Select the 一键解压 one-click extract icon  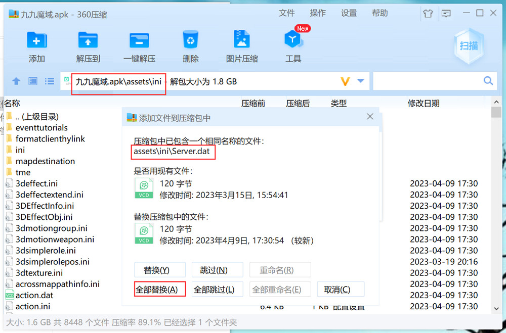click(x=139, y=41)
